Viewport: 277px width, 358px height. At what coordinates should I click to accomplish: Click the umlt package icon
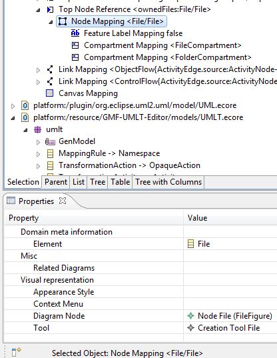[x=37, y=129]
